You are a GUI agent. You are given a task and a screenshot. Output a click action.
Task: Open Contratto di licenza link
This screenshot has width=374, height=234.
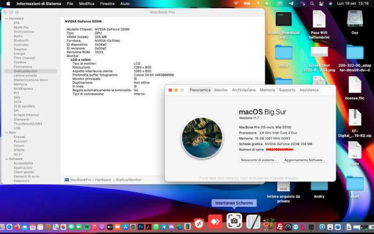point(284,178)
